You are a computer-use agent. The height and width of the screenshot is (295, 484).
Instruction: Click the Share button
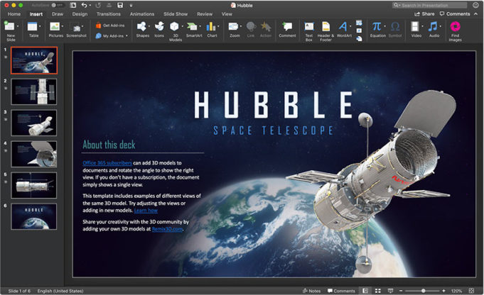424,14
